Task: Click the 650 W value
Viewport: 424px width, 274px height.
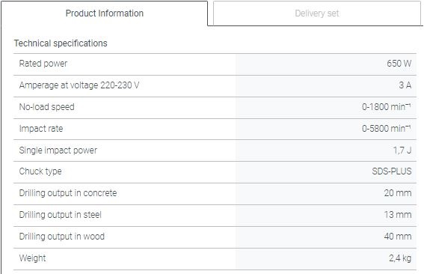Action: coord(399,64)
